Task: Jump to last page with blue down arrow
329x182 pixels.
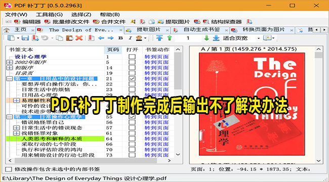Action: click(216, 38)
